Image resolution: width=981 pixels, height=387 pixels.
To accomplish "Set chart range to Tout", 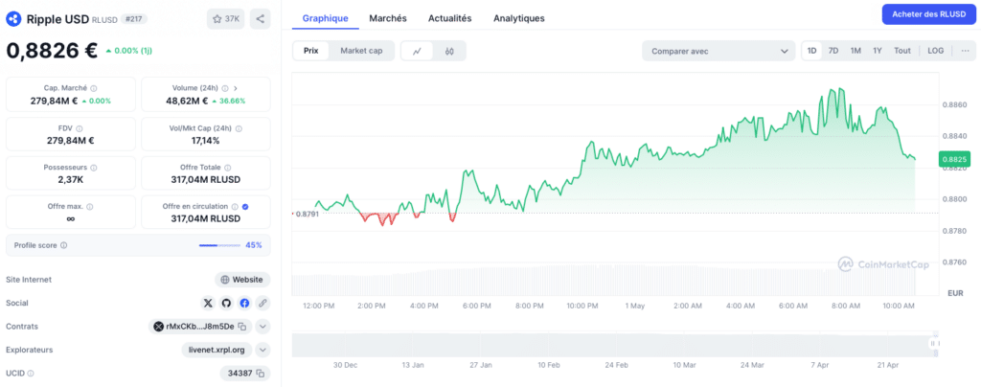I will pyautogui.click(x=902, y=52).
